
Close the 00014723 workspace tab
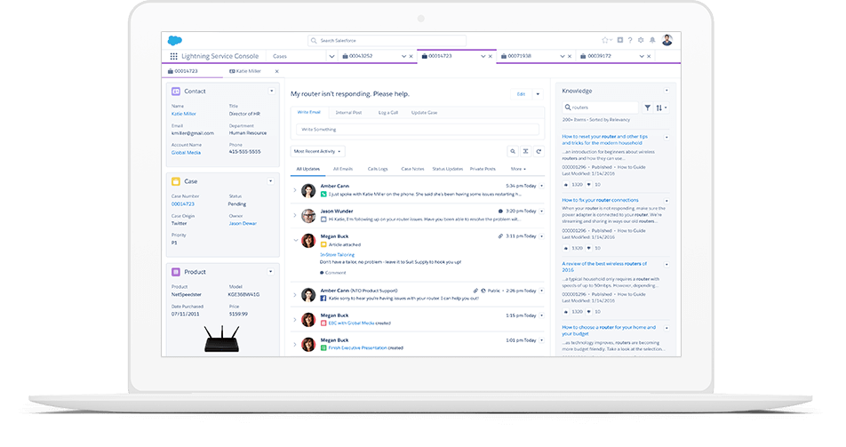tap(491, 56)
